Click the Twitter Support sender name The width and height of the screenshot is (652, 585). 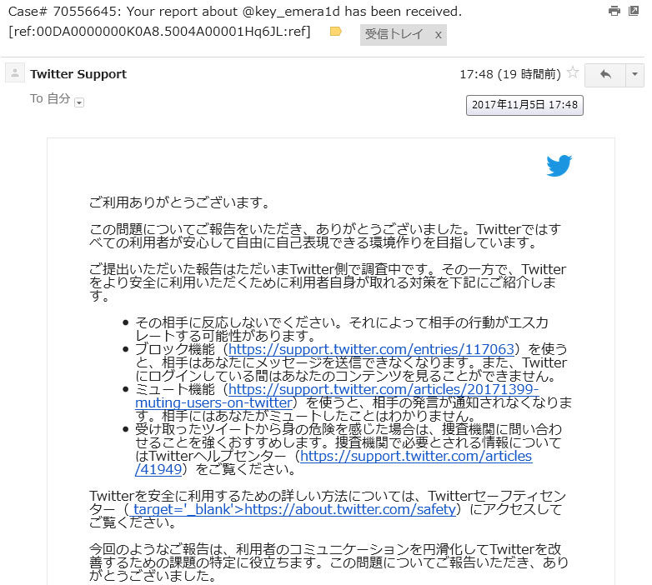pyautogui.click(x=78, y=74)
